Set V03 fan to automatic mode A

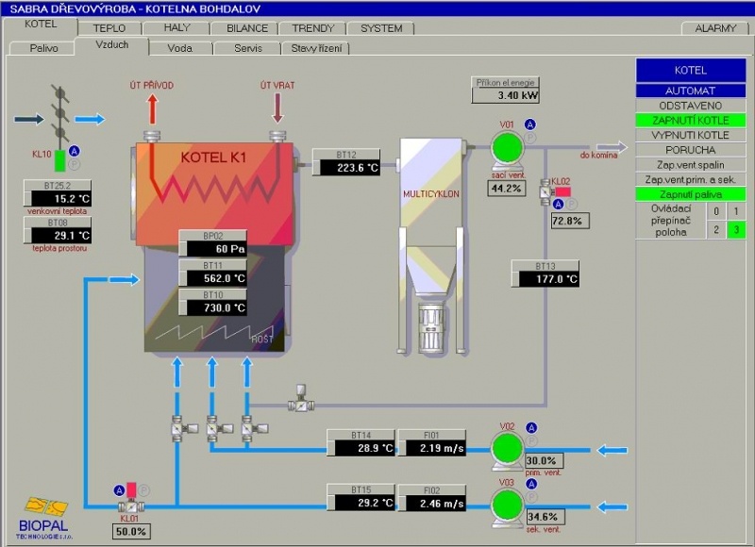pos(531,484)
